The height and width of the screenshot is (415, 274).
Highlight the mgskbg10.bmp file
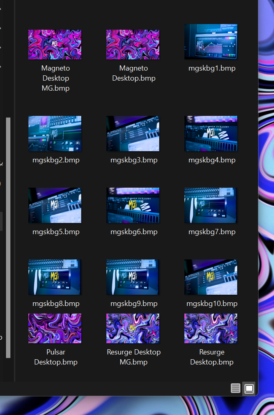[x=211, y=277]
